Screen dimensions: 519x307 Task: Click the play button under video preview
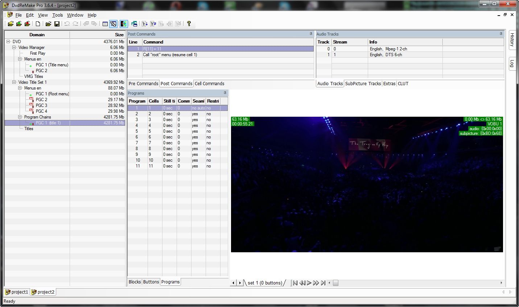pos(309,283)
